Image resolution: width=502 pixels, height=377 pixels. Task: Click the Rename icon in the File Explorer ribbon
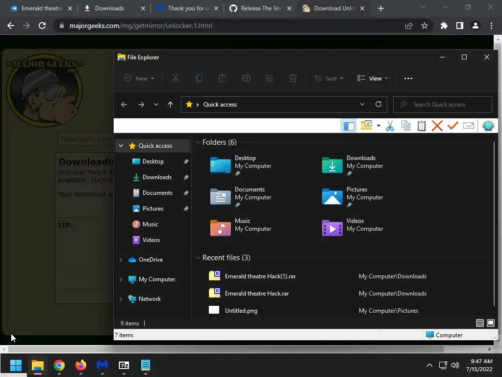246,78
